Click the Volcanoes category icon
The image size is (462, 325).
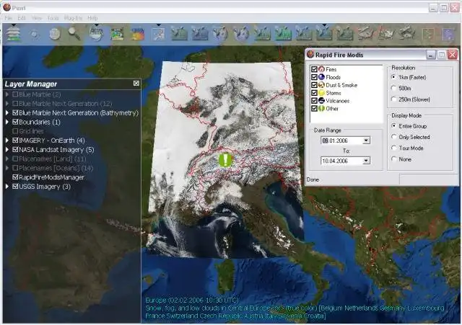coord(321,101)
